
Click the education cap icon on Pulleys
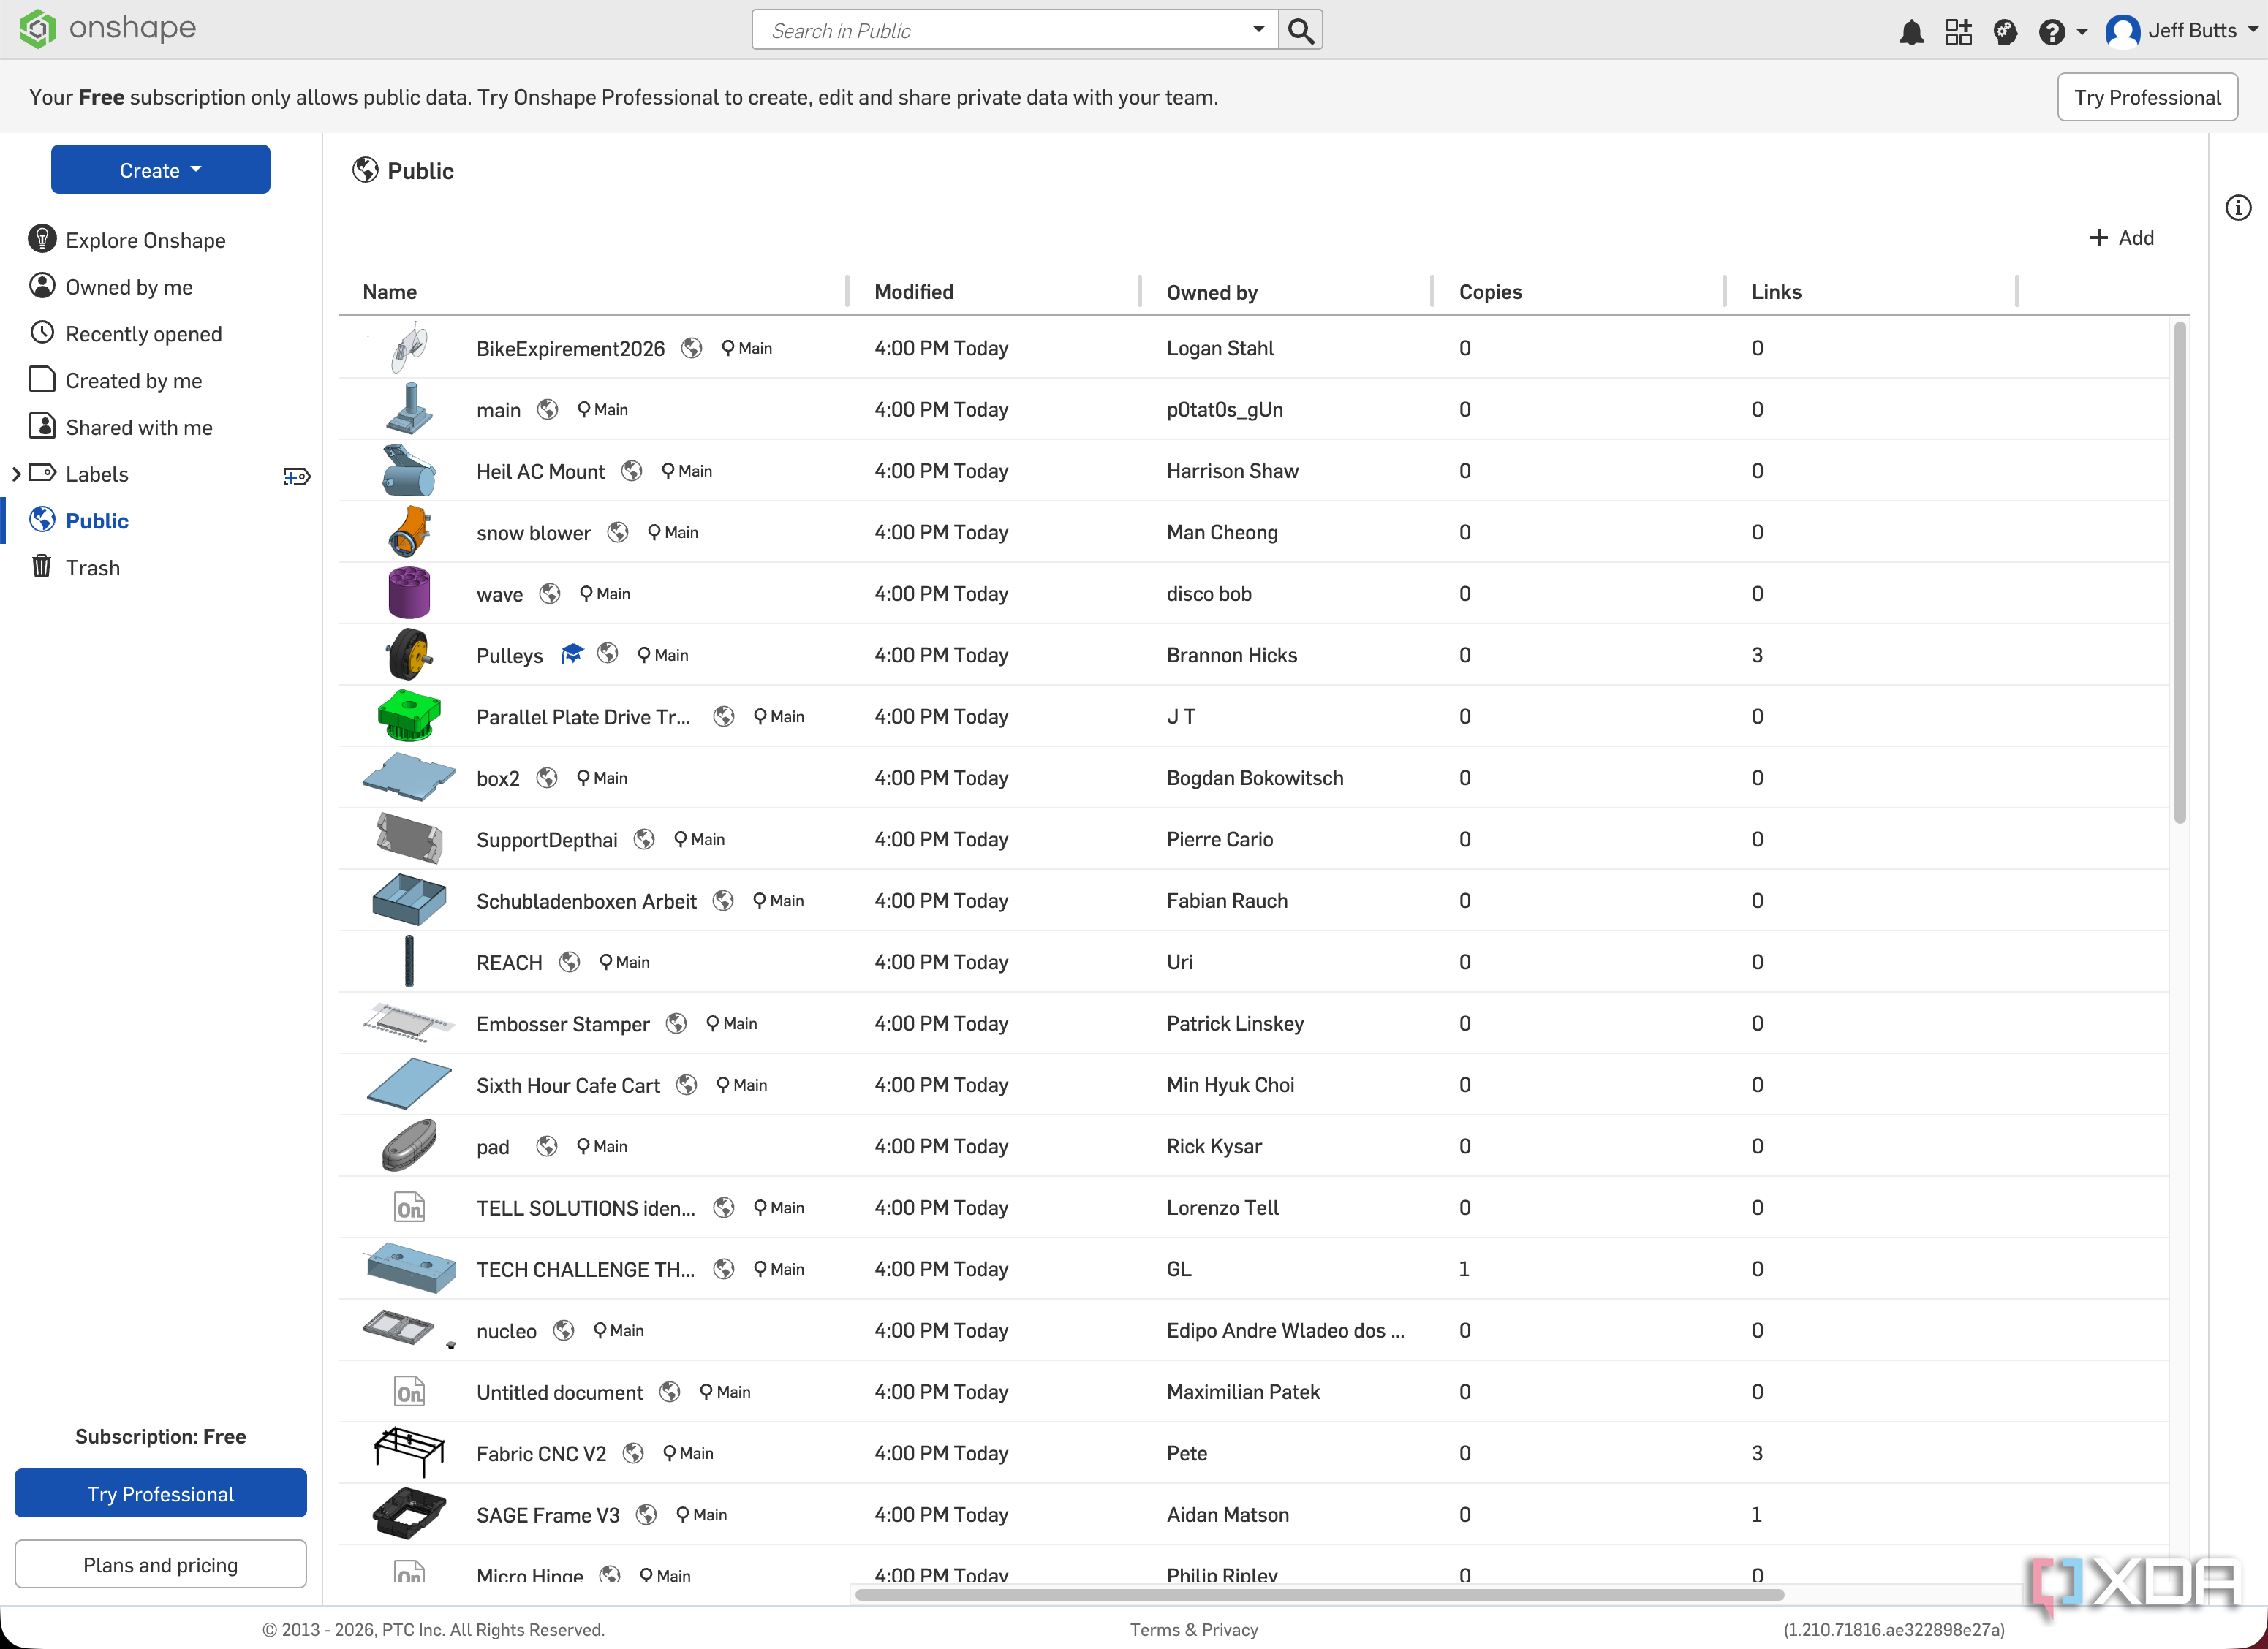click(571, 654)
